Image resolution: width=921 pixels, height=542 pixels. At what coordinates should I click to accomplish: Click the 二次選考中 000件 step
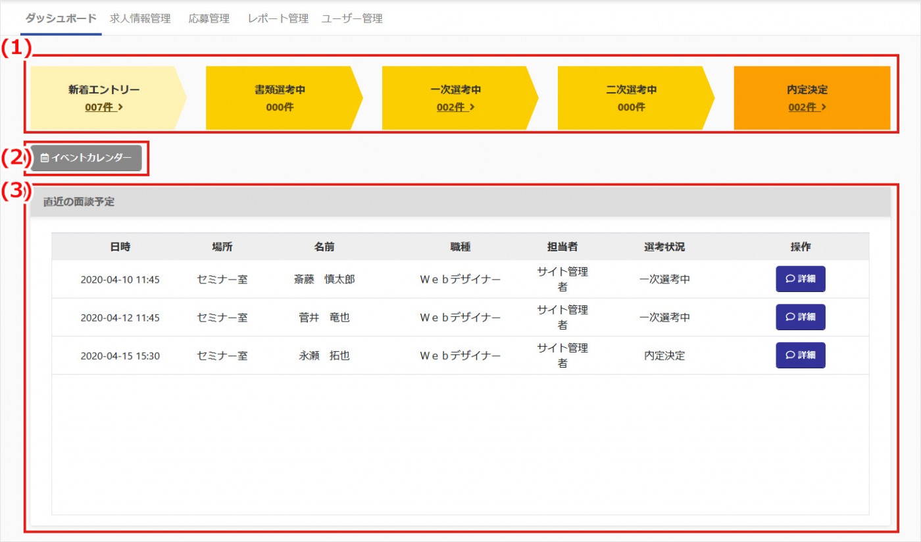[x=635, y=98]
